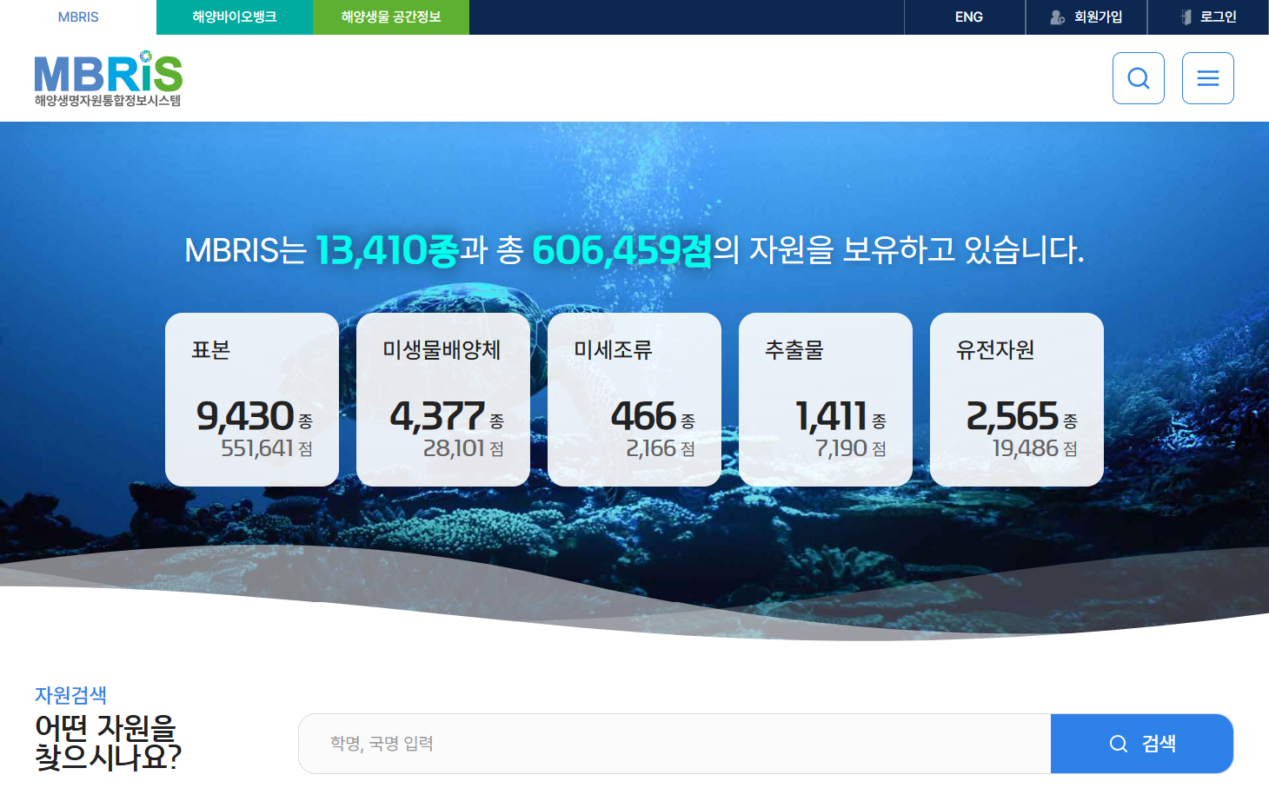1269x788 pixels.
Task: Click the 로그인 login door icon
Action: click(x=1186, y=17)
